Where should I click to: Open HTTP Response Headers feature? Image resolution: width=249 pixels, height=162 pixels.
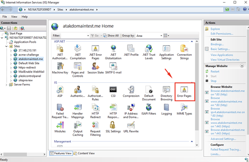[113, 111]
